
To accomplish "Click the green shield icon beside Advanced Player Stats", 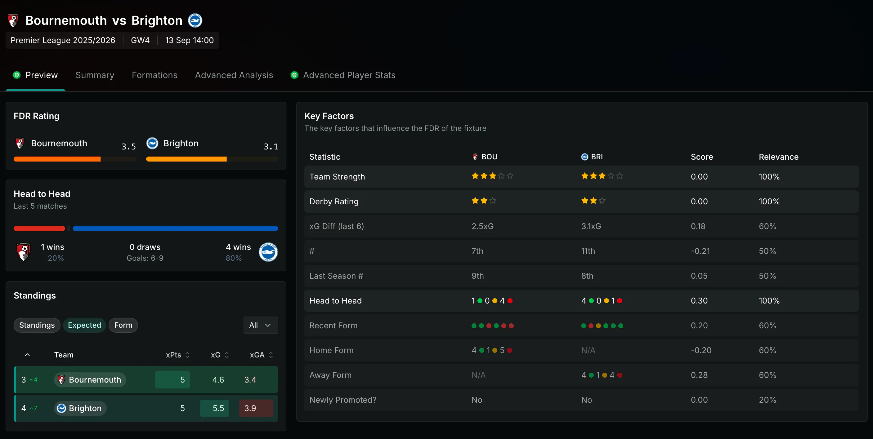I will point(294,75).
